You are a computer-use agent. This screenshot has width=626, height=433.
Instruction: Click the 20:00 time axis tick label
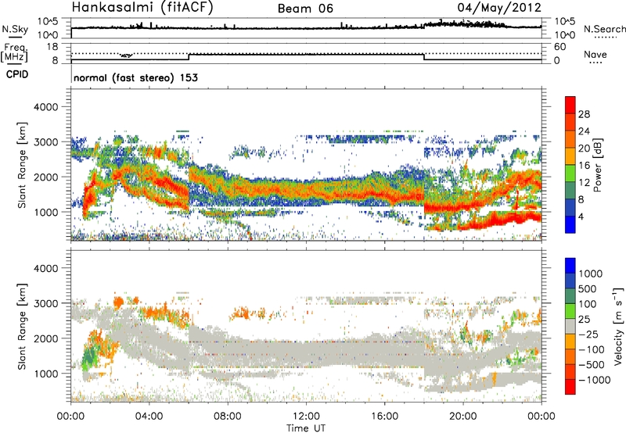[x=462, y=417]
